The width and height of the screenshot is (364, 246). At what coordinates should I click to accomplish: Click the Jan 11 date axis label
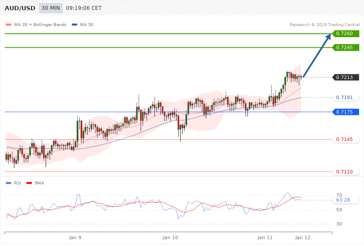(265, 237)
